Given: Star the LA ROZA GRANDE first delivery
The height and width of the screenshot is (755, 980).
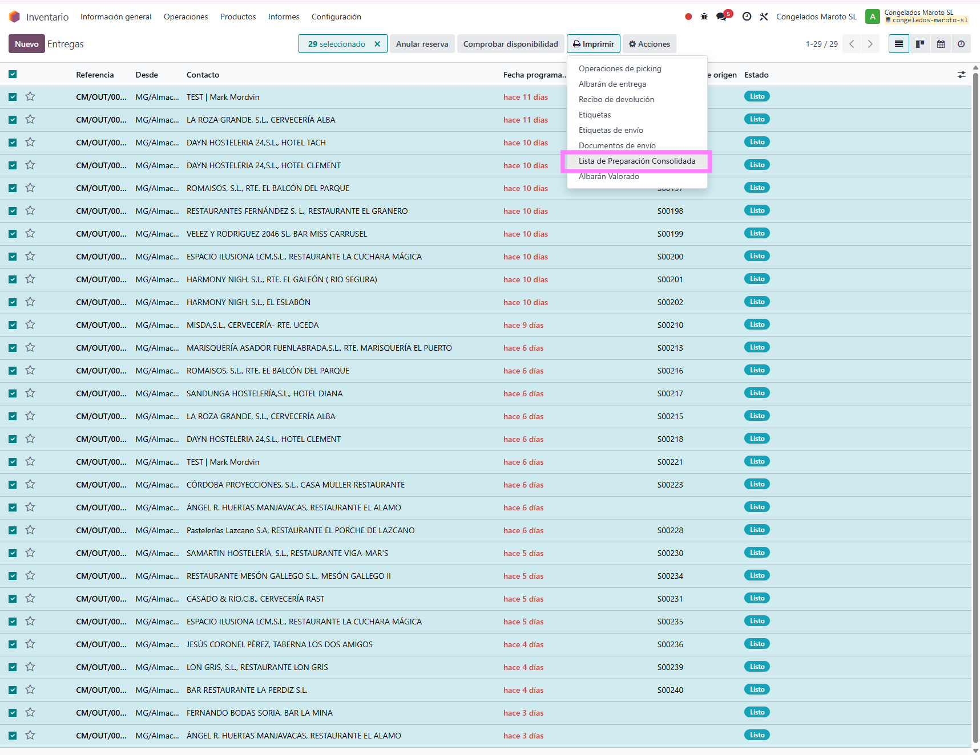Looking at the screenshot, I should point(30,120).
